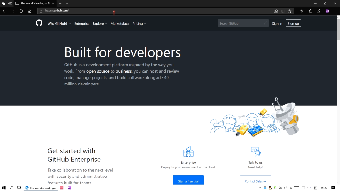Open Task View on the taskbar
This screenshot has height=191, width=340.
pyautogui.click(x=19, y=188)
